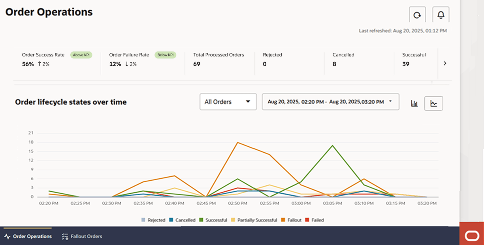Open notifications with the bell icon
484x245 pixels.
click(441, 15)
